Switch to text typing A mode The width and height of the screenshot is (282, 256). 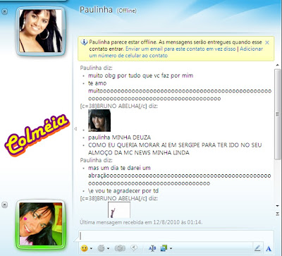[x=269, y=249]
